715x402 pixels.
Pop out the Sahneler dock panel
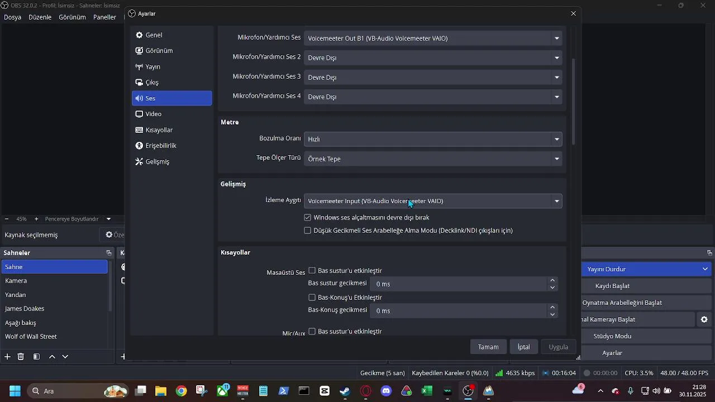click(109, 253)
